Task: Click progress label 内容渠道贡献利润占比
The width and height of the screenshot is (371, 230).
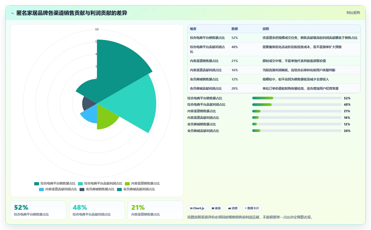Action: tap(203, 118)
